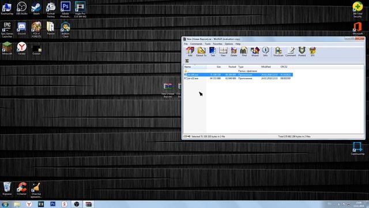
Task: Select the Yandex browser desktop shortcut
Action: (x=22, y=49)
